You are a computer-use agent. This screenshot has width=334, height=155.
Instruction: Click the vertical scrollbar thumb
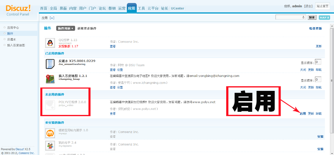pyautogui.click(x=332, y=80)
